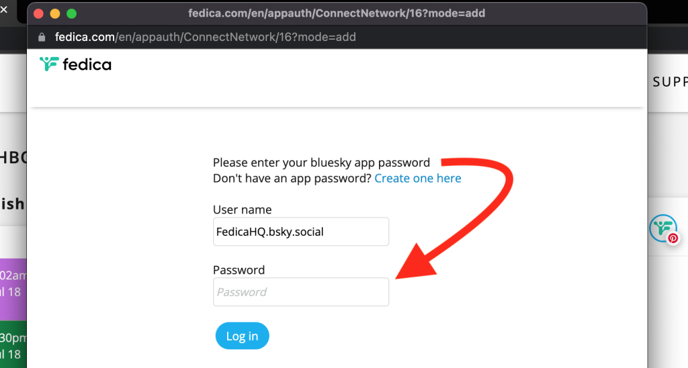Click the Fedica logo in the header

coord(75,64)
